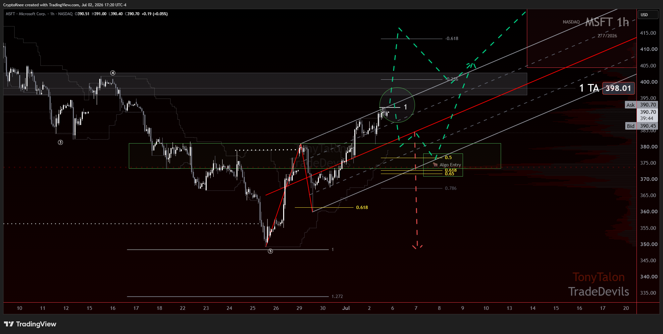This screenshot has height=334, width=663.
Task: Click the 'Jul' label on time axis
Action: click(x=346, y=308)
